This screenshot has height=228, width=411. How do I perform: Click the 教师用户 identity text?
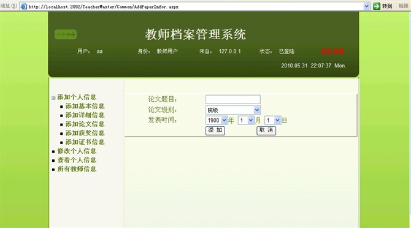click(x=167, y=51)
